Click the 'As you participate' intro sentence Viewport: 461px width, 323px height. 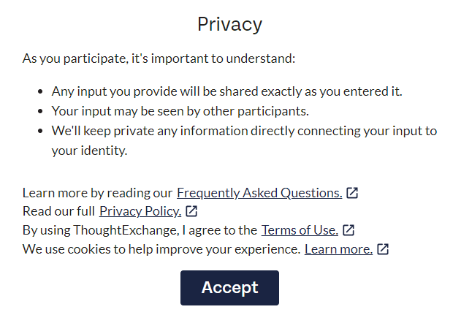click(x=159, y=58)
